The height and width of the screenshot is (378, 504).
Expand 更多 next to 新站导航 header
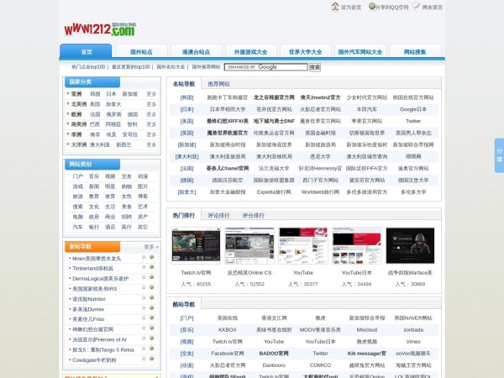pos(150,247)
